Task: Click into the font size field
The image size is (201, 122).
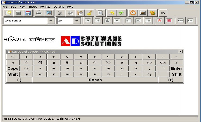Action: coord(65,21)
